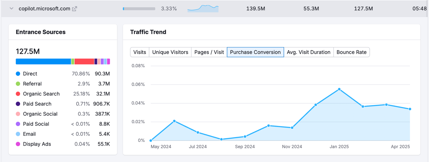The image size is (429, 162).
Task: Click the red Organic Search bar segment
Action: pos(84,62)
